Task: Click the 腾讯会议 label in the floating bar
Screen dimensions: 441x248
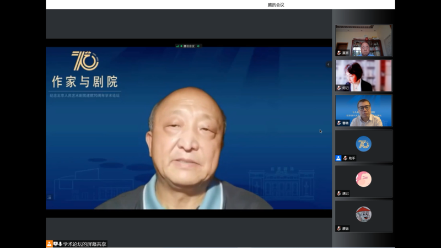Action: click(189, 46)
